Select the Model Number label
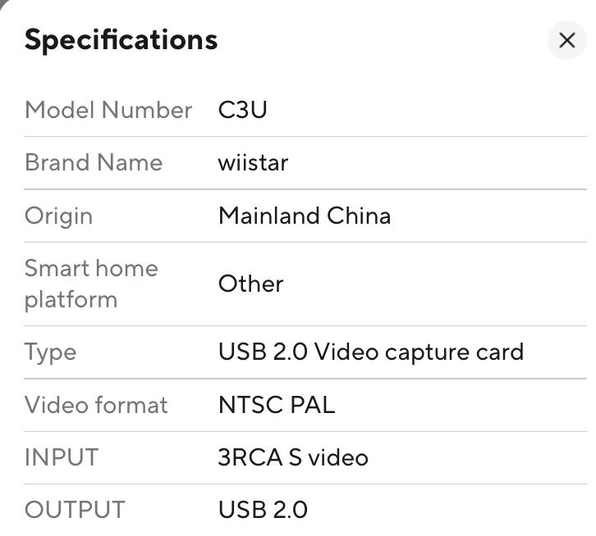 point(108,110)
